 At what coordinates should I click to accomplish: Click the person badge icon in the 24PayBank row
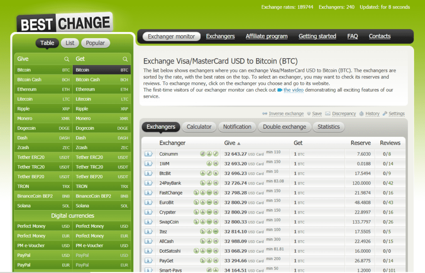pos(209,183)
